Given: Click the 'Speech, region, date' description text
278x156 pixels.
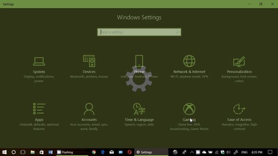Looking at the screenshot, I should tap(139, 124).
